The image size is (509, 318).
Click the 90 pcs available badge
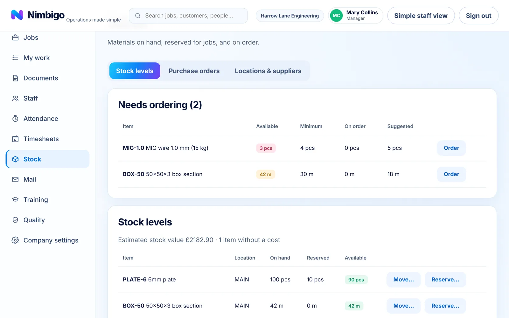tap(356, 280)
